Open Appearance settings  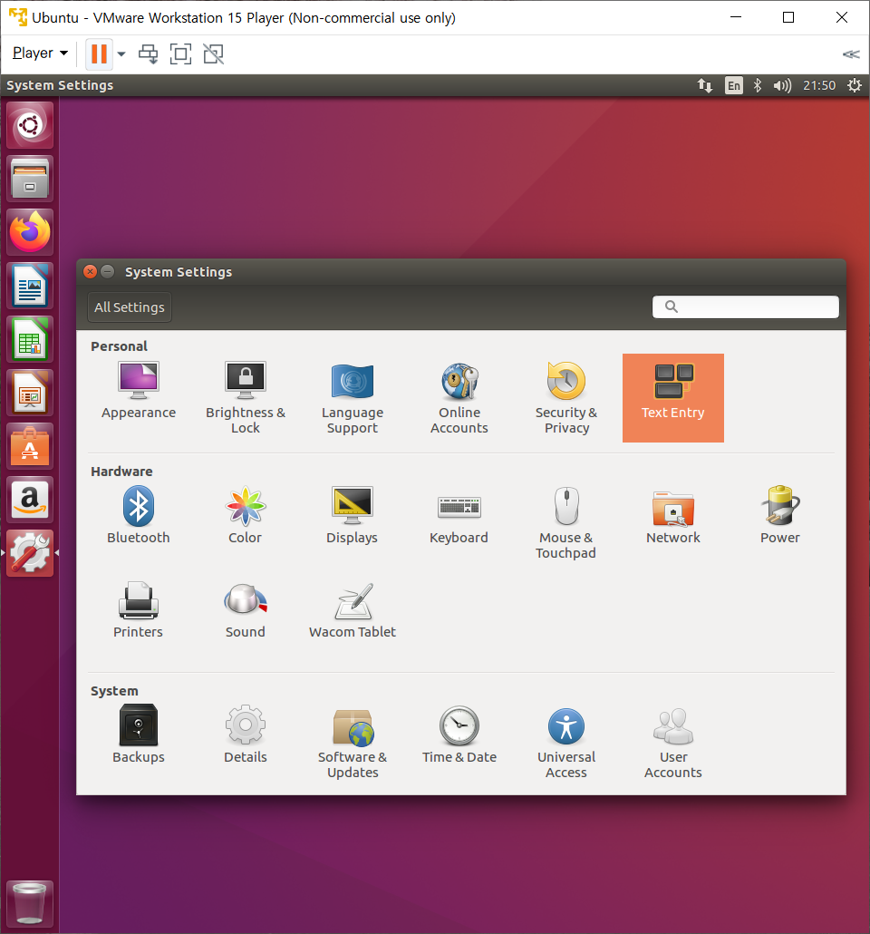138,391
